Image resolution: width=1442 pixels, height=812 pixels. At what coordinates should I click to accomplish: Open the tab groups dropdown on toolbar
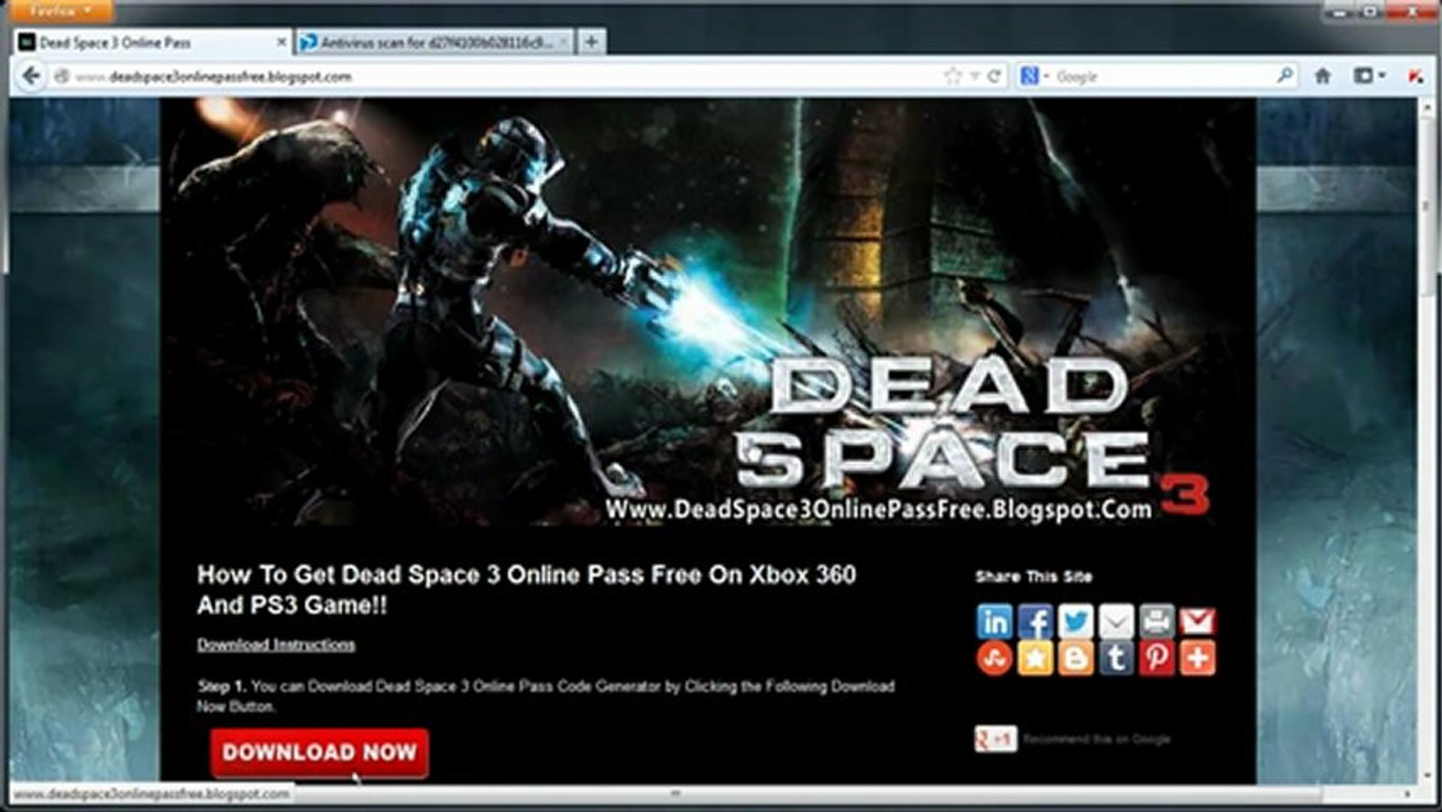(1381, 75)
